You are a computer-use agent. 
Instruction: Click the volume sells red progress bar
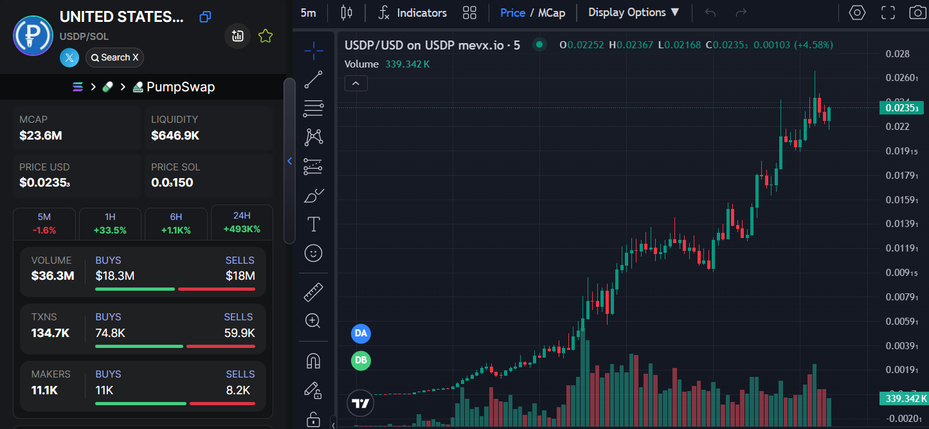(217, 289)
